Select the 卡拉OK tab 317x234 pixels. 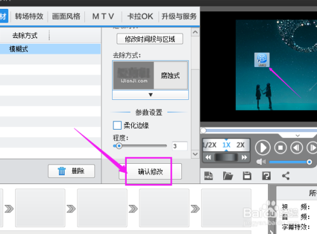click(x=140, y=16)
